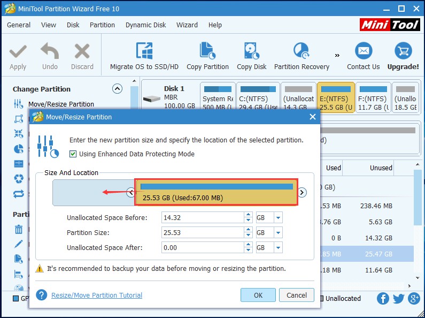Toggle Using Enhanced Data Protecting Mode
The width and height of the screenshot is (425, 318).
click(x=73, y=154)
